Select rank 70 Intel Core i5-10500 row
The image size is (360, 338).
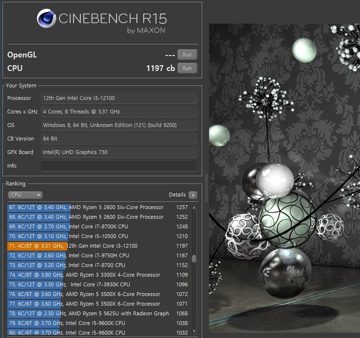tap(99, 236)
